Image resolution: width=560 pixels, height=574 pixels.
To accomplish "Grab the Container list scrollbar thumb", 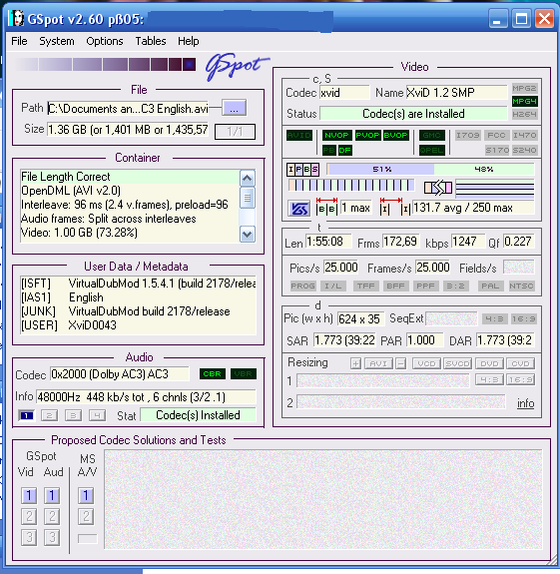I will pyautogui.click(x=248, y=198).
